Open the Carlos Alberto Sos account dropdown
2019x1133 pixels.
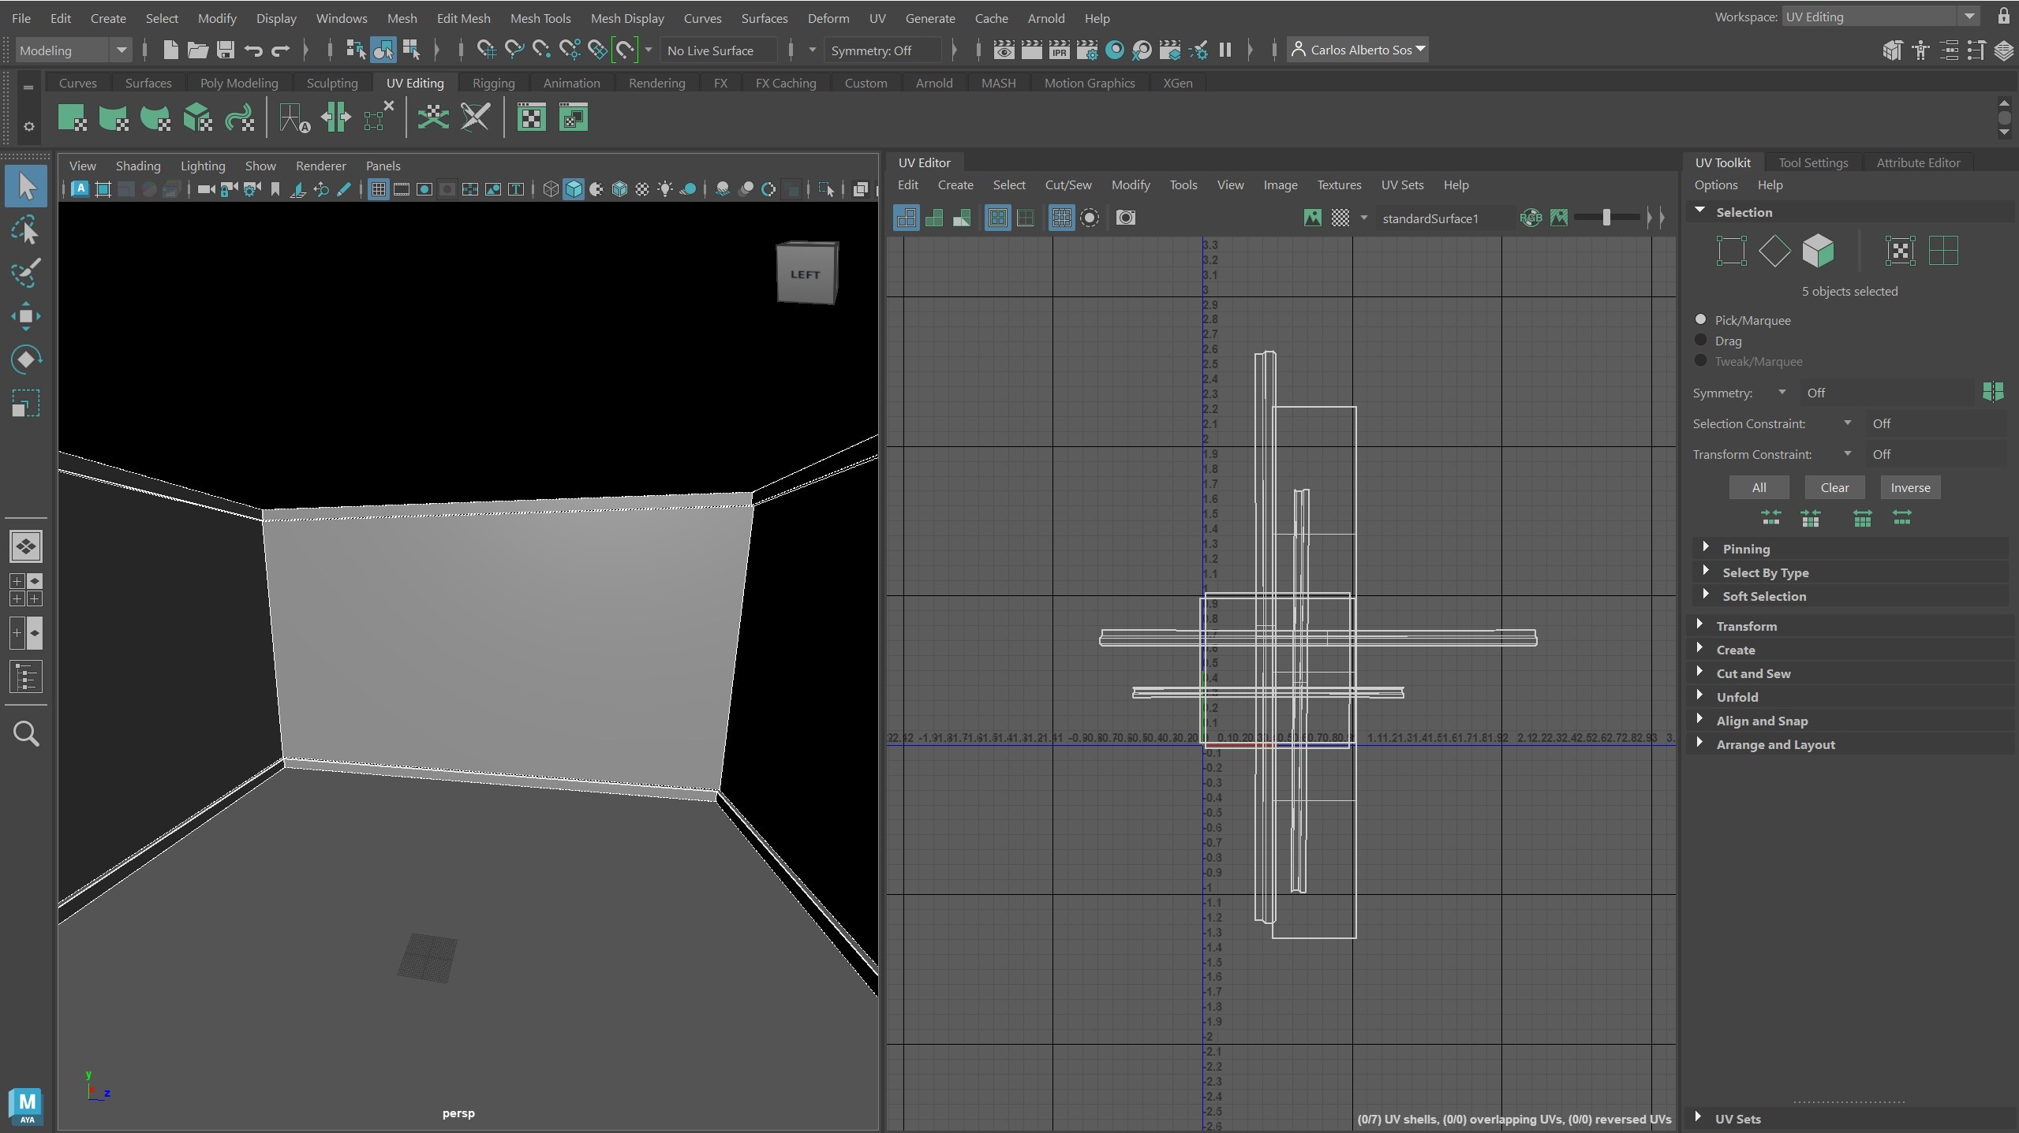tap(1358, 50)
